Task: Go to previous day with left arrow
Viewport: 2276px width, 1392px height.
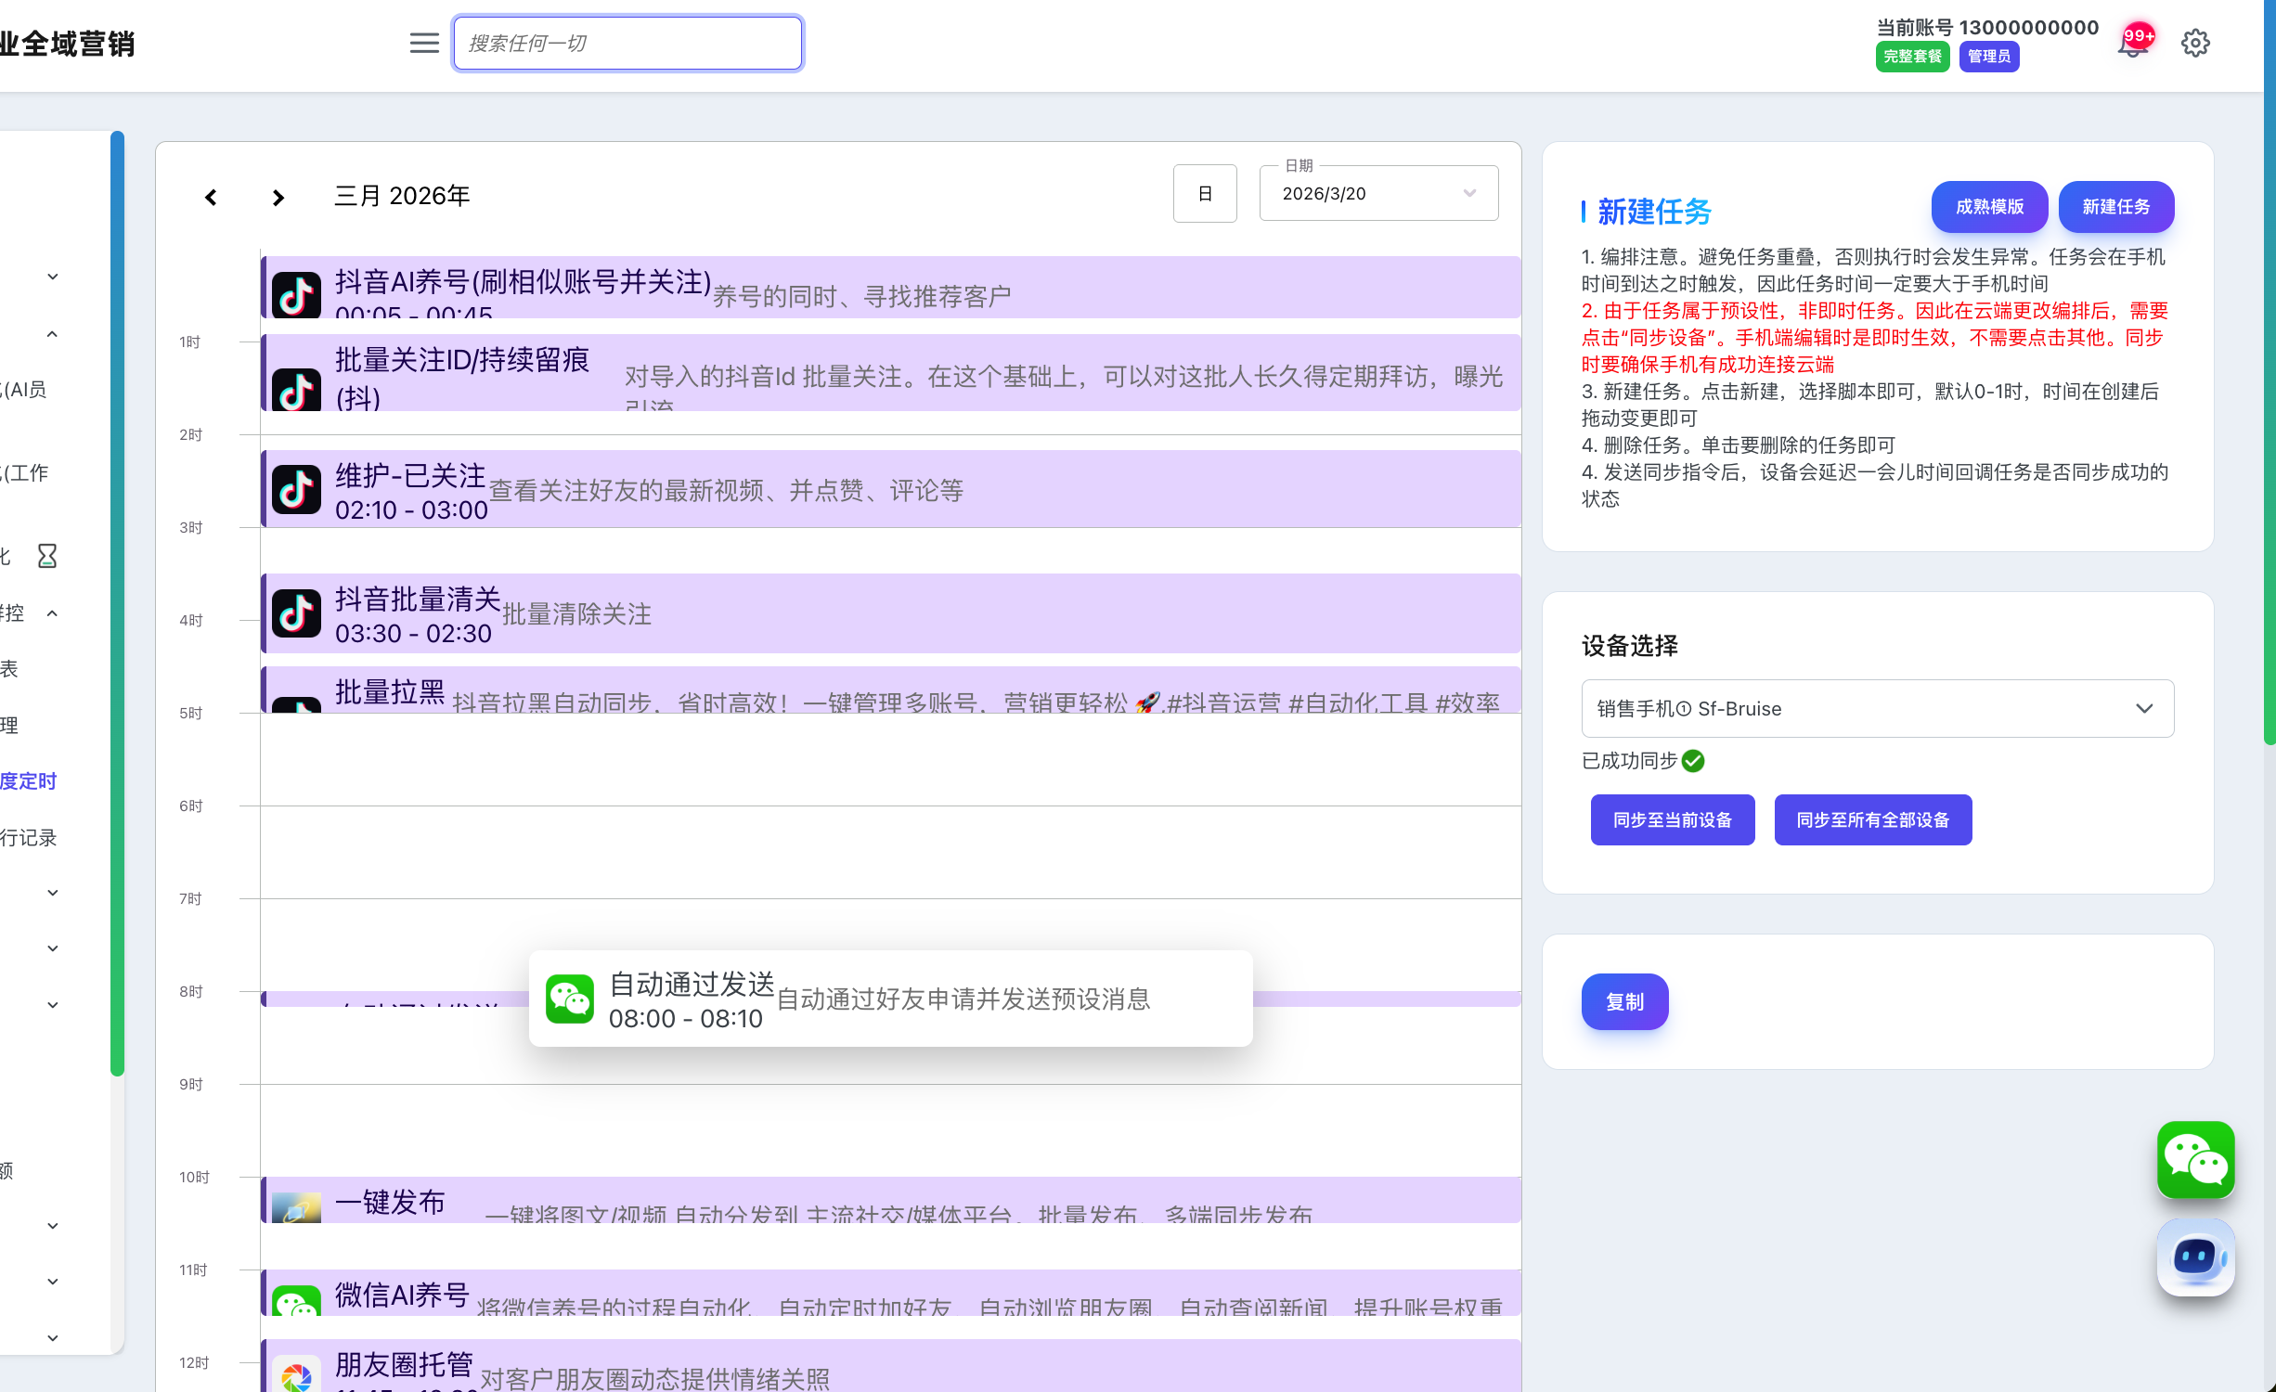Action: click(211, 197)
